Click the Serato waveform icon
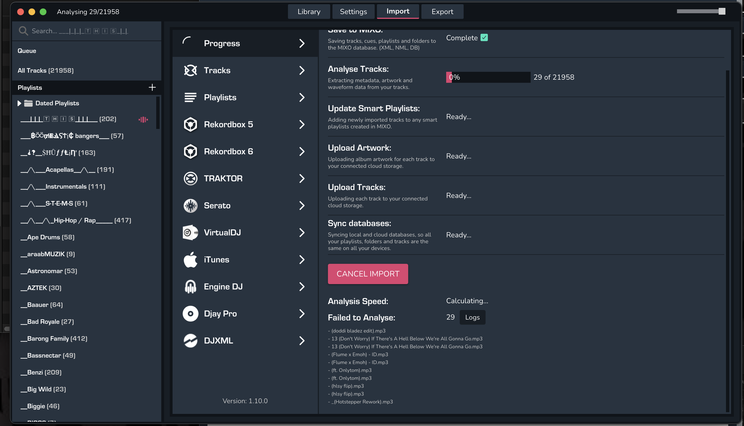Viewport: 744px width, 426px height. click(190, 205)
